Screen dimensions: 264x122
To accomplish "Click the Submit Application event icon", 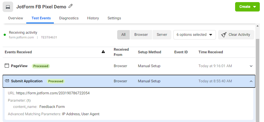I will tap(7, 81).
